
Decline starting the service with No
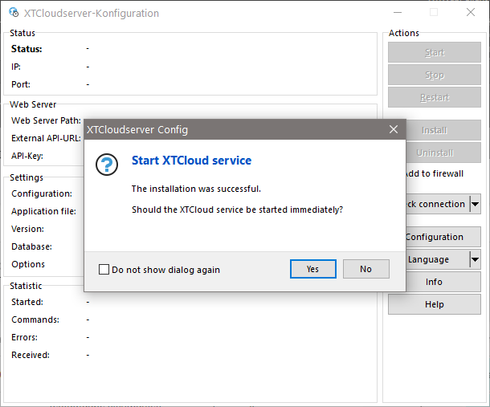366,269
